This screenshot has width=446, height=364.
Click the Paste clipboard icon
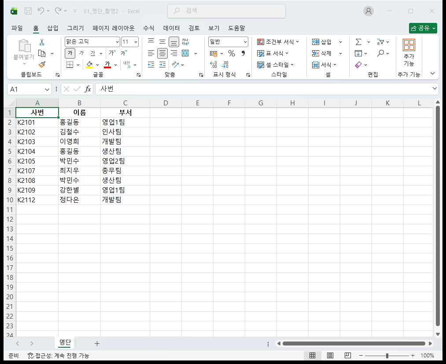coord(24,45)
